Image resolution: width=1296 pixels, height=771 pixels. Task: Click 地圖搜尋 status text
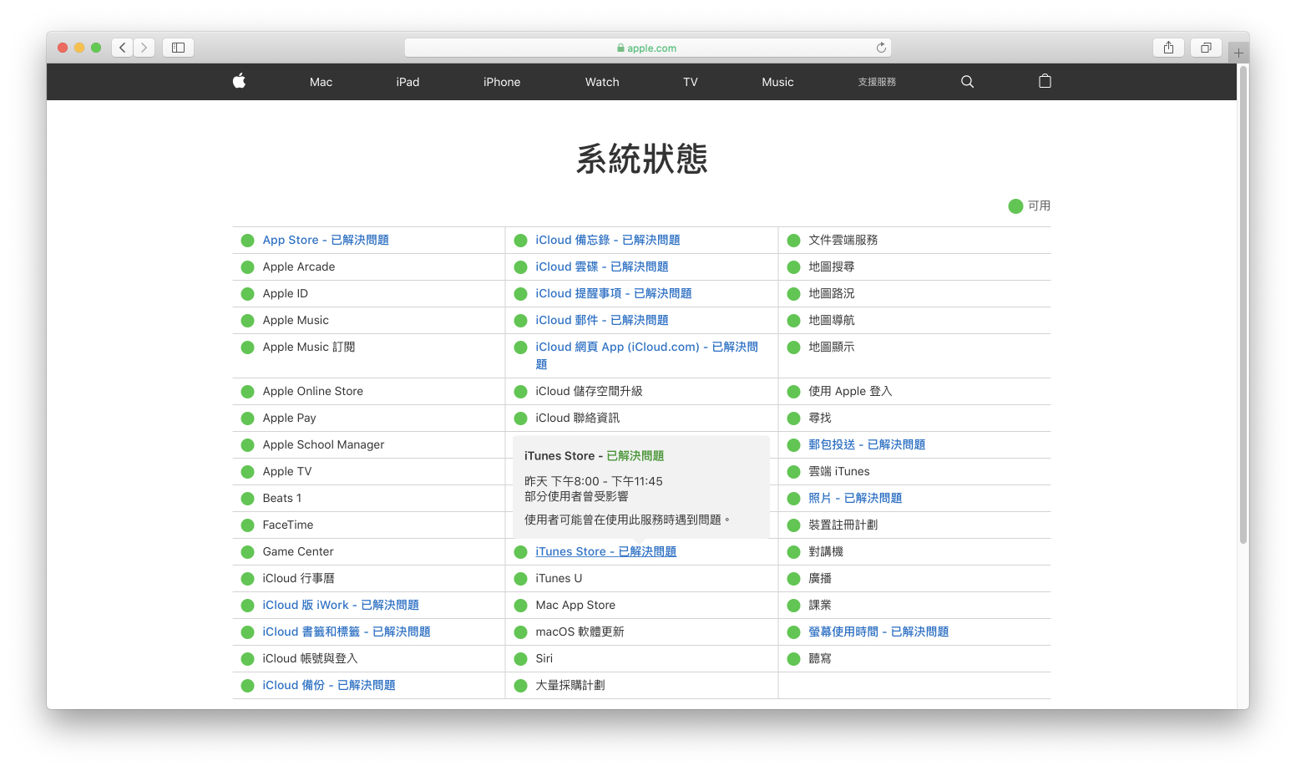[x=832, y=266]
